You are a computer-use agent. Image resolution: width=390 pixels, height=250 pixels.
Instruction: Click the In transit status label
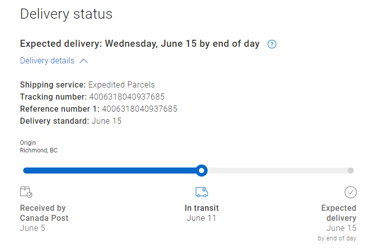point(202,208)
